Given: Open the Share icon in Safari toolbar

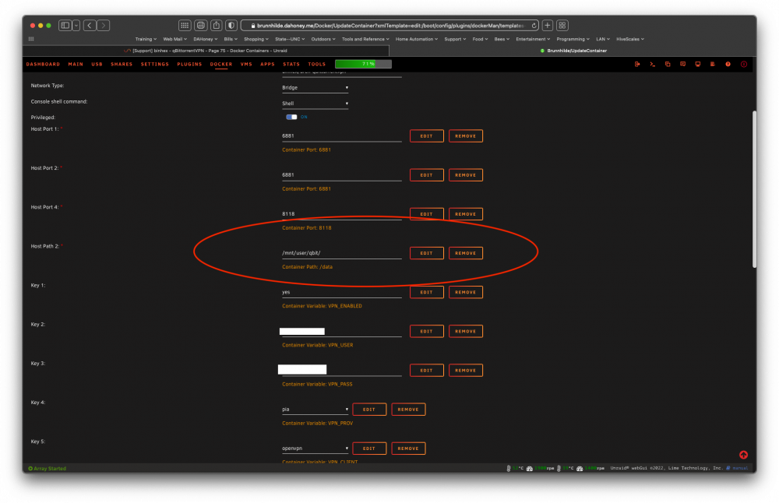Looking at the screenshot, I should [x=216, y=26].
